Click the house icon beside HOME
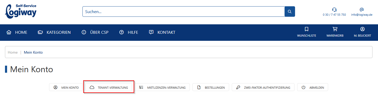Image resolution: width=378 pixels, height=96 pixels. point(9,32)
